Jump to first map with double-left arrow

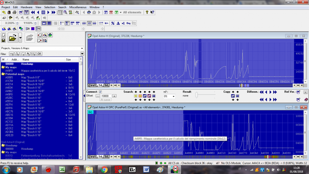[33, 12]
